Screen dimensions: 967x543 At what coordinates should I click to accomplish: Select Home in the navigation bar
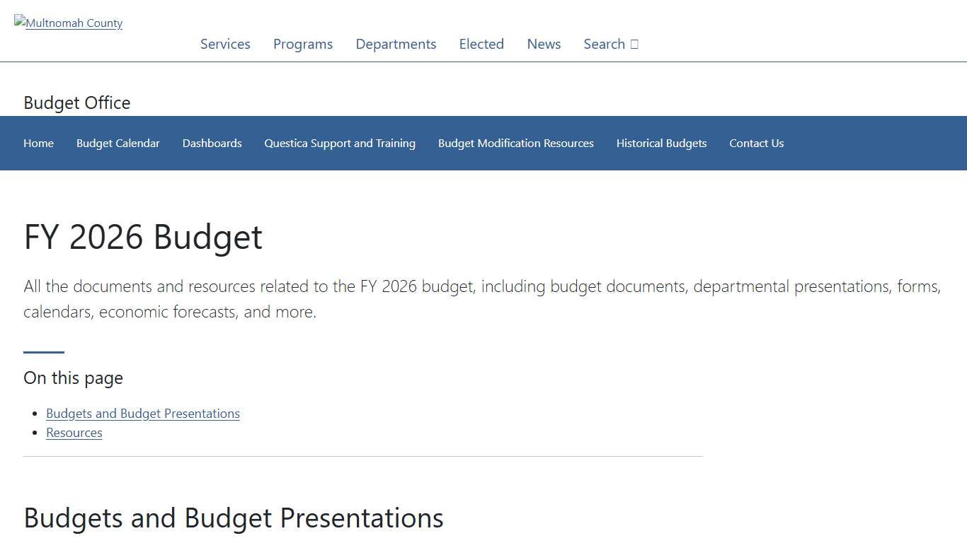point(38,143)
